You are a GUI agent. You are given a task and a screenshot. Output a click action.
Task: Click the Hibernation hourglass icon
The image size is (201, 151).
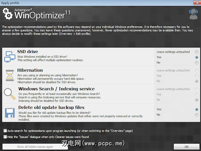tap(10, 75)
